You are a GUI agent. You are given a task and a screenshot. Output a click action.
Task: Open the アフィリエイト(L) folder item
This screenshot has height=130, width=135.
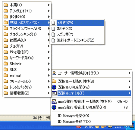tap(27, 11)
